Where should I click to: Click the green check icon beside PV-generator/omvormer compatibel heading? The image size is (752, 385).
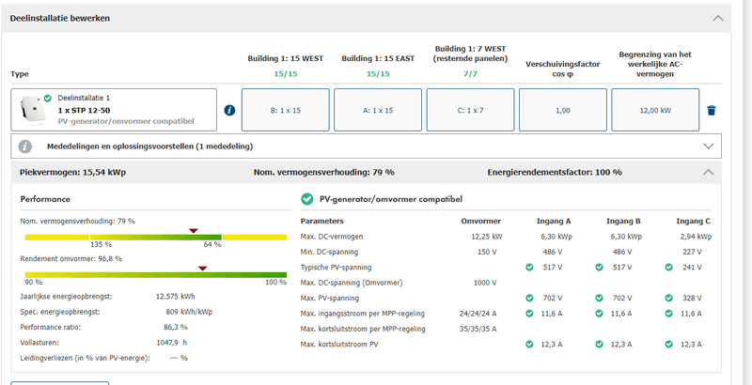(x=306, y=199)
